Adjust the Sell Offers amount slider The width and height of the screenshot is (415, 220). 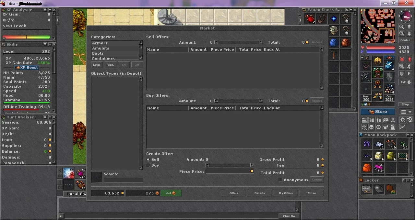(239, 42)
